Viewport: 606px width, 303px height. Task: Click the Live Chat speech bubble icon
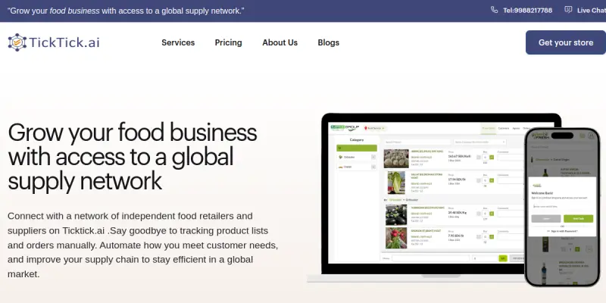click(568, 10)
